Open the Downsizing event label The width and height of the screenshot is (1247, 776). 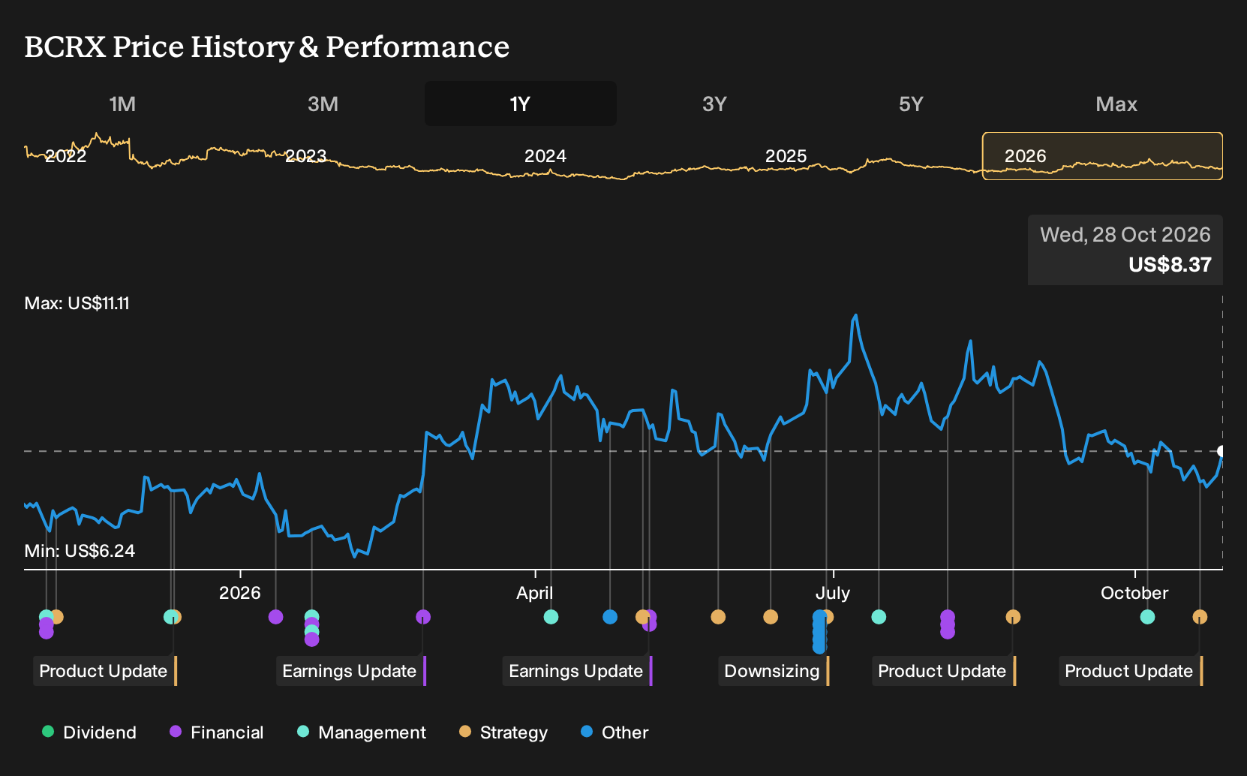[773, 671]
